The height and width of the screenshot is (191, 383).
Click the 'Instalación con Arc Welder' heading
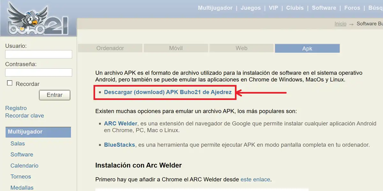(139, 165)
